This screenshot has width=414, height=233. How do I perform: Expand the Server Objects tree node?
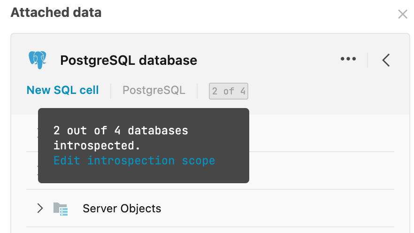[x=40, y=208]
